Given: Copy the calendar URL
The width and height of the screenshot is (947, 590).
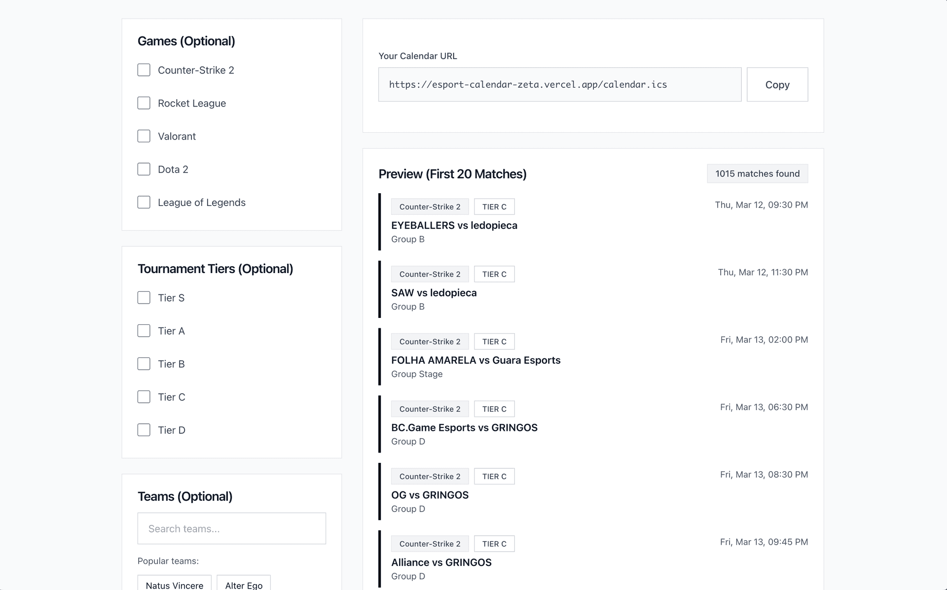Looking at the screenshot, I should (777, 84).
